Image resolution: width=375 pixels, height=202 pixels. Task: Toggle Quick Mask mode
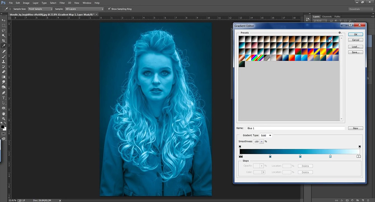coord(4,134)
